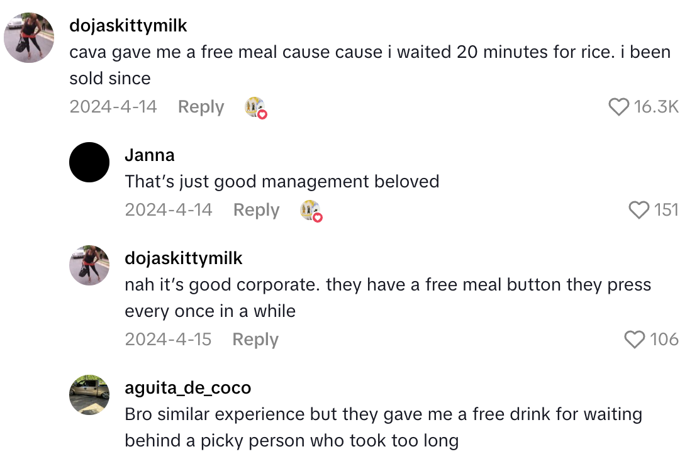Click Janna's black circular avatar
Screen dimensions: 697x454
click(x=89, y=162)
